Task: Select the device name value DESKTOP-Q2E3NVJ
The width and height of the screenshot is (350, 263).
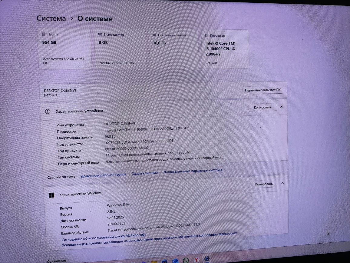Action: click(x=120, y=124)
